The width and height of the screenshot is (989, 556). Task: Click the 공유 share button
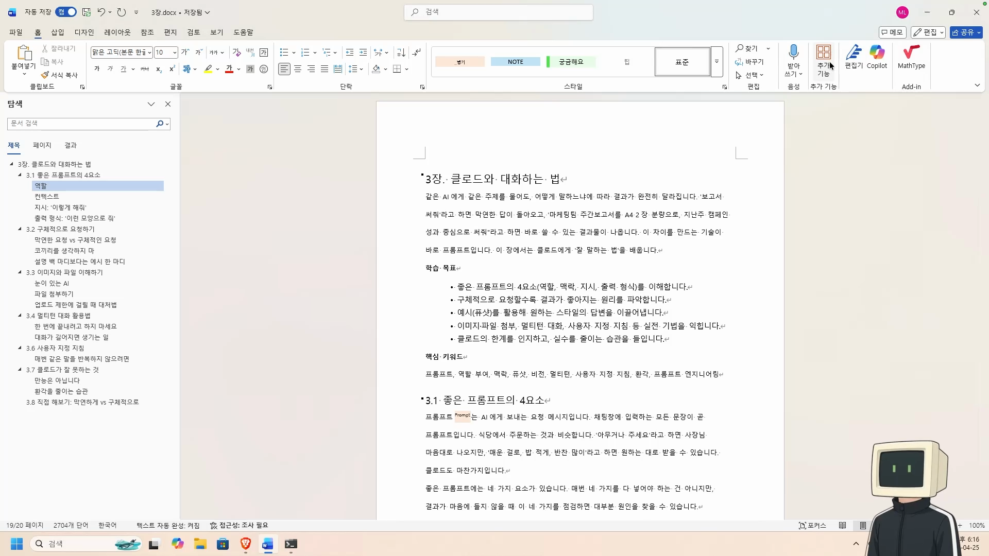966,32
